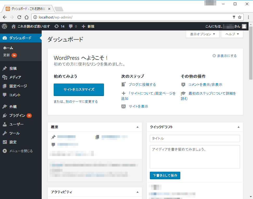Screen dimensions: 253x199
Task: Open the 設定 menu
Action: 21,142
